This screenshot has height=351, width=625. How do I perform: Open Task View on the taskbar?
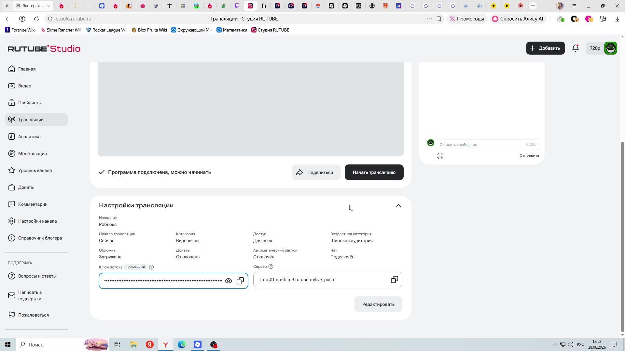click(x=117, y=344)
